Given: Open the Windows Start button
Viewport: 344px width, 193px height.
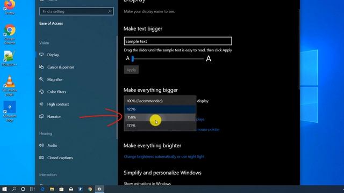Looking at the screenshot, I should (4, 189).
